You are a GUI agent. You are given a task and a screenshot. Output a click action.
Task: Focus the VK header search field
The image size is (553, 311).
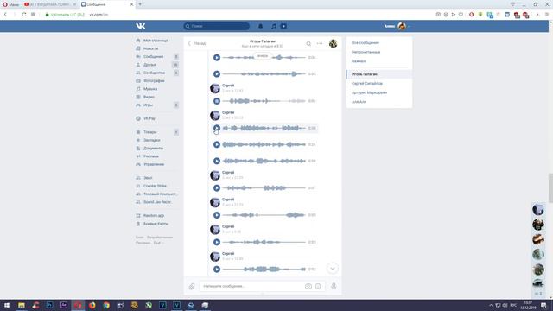pos(217,26)
